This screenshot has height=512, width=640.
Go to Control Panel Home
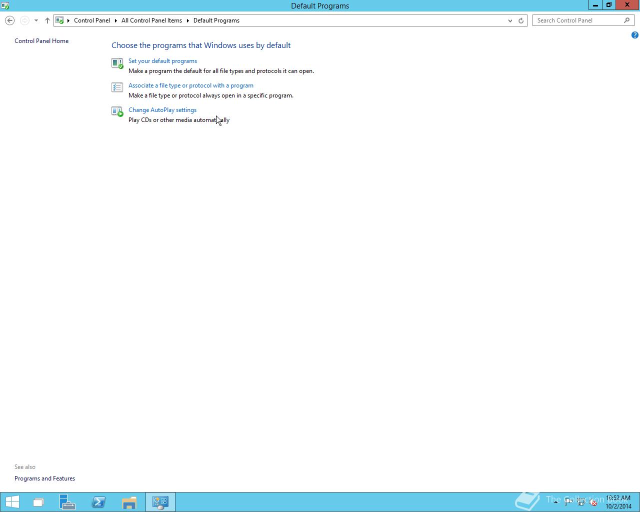pyautogui.click(x=41, y=41)
